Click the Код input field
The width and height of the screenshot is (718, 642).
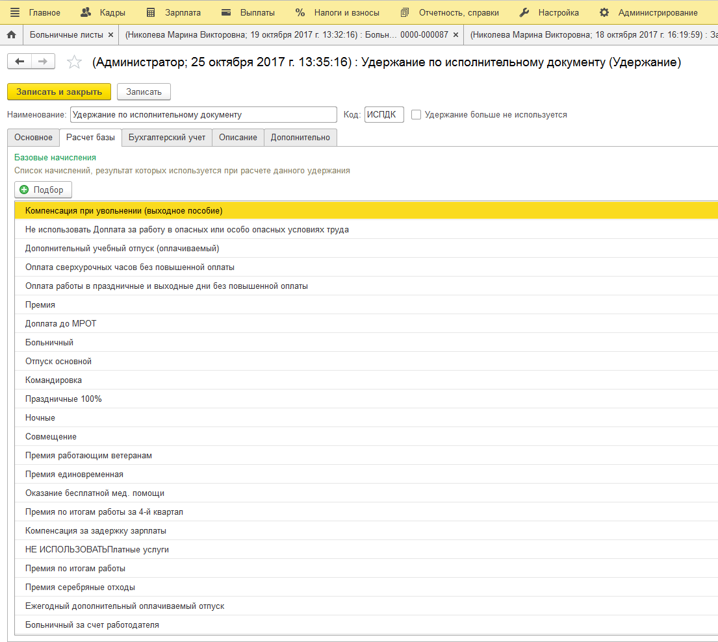click(x=383, y=115)
